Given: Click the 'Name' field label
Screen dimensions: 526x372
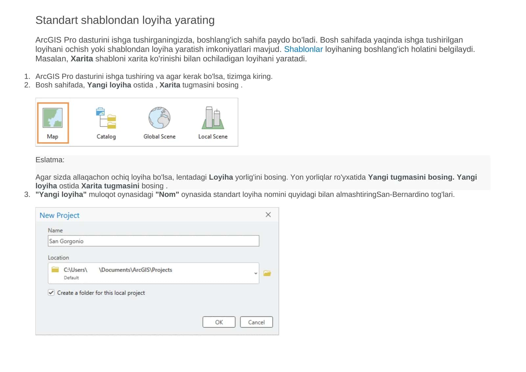Looking at the screenshot, I should pyautogui.click(x=55, y=230).
